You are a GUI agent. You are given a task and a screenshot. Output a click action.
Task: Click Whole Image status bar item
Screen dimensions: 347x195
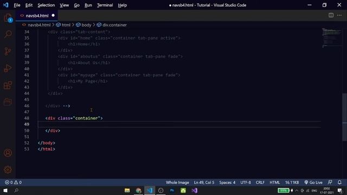(x=177, y=183)
